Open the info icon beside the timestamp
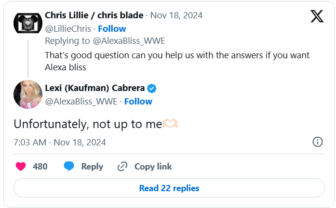The height and width of the screenshot is (208, 336). [318, 142]
